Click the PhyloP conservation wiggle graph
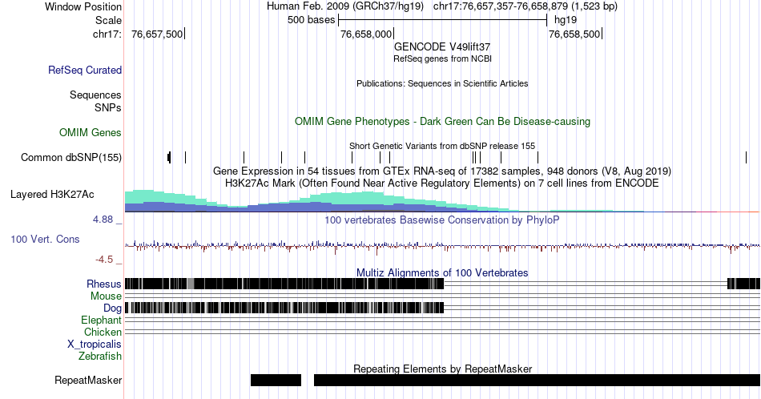Screen dimensions: 761x399 [x=442, y=246]
